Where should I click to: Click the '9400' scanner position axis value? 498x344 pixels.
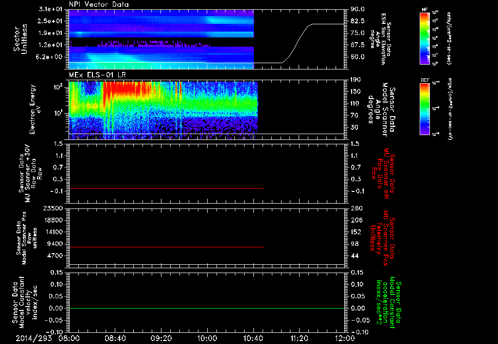tap(55, 244)
